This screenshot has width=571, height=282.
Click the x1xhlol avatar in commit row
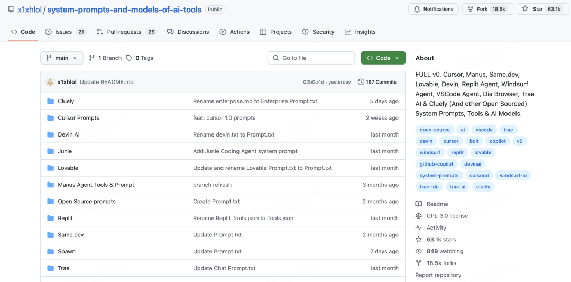point(50,82)
